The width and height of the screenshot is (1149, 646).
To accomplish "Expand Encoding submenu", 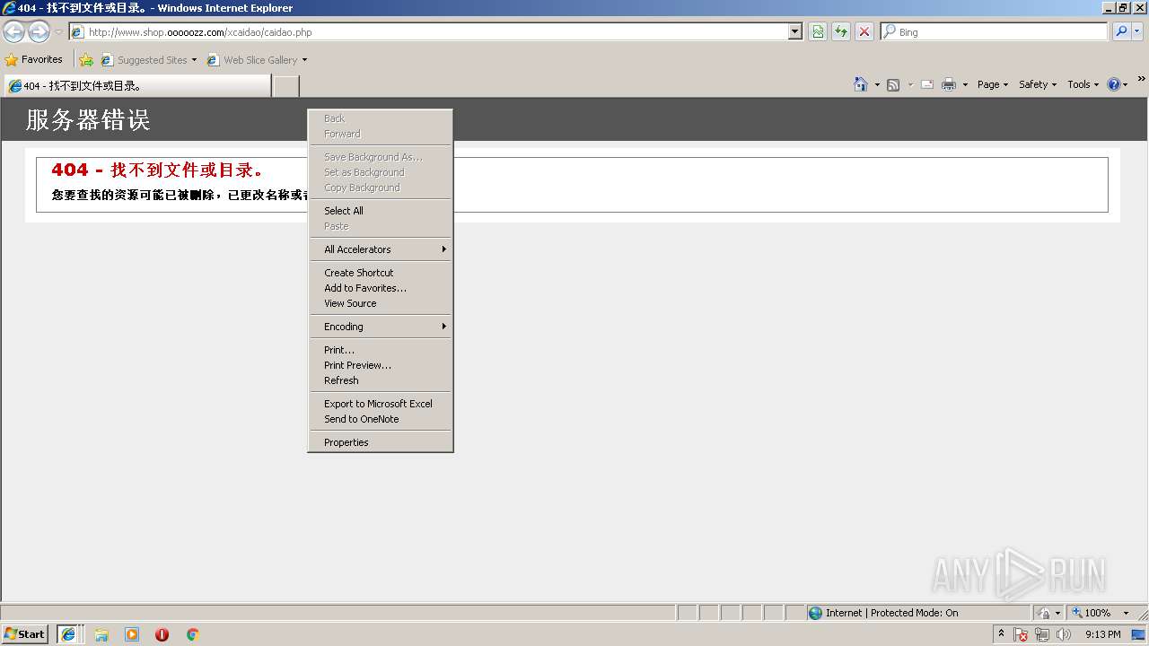I will [x=380, y=327].
